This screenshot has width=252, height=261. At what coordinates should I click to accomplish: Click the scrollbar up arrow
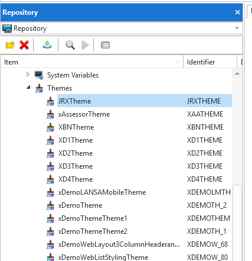click(x=237, y=73)
